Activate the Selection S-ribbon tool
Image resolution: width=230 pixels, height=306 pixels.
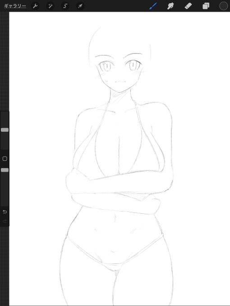[65, 6]
